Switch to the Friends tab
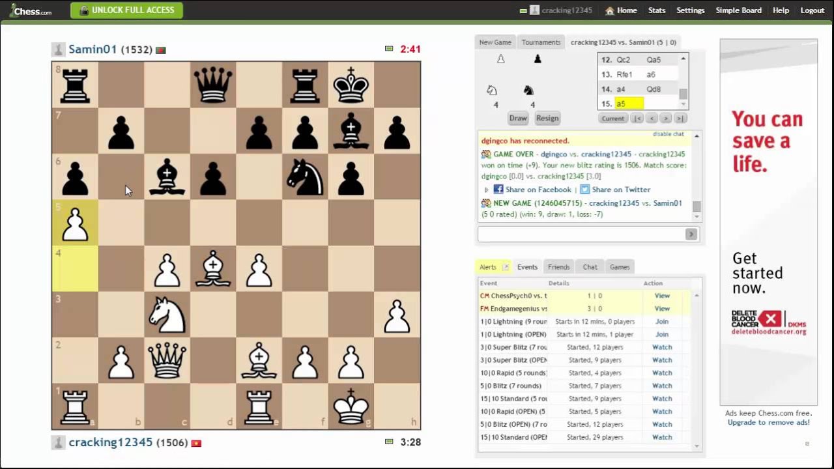The image size is (834, 469). 558,267
